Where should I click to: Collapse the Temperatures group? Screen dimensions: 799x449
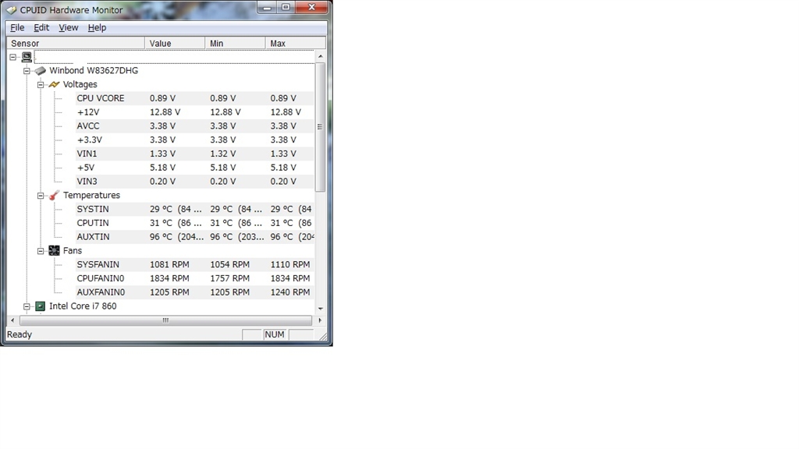coord(41,196)
